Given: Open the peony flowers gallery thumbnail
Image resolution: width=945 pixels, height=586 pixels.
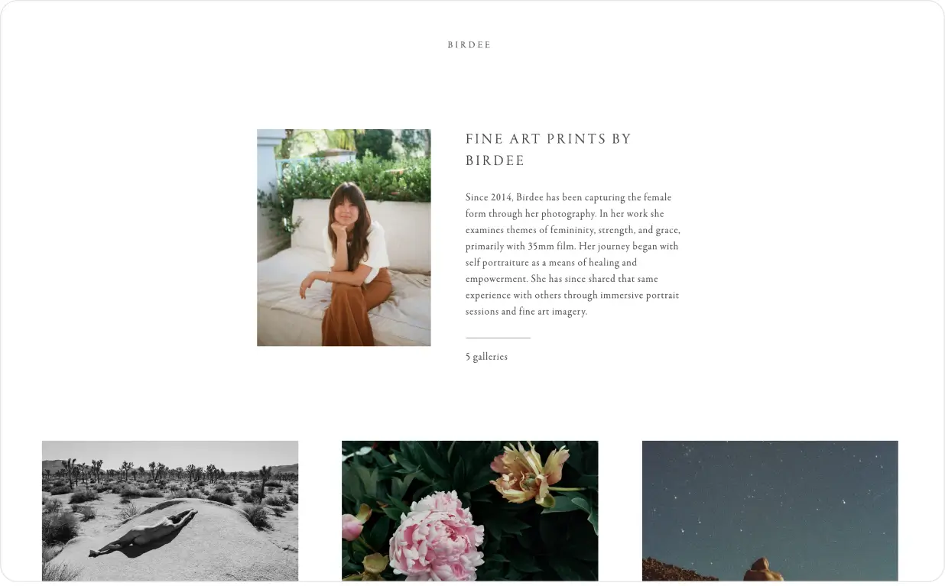Looking at the screenshot, I should tap(469, 510).
